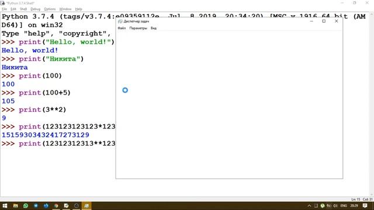Click the print("Никита") command line
The height and width of the screenshot is (210, 374).
tap(43, 59)
